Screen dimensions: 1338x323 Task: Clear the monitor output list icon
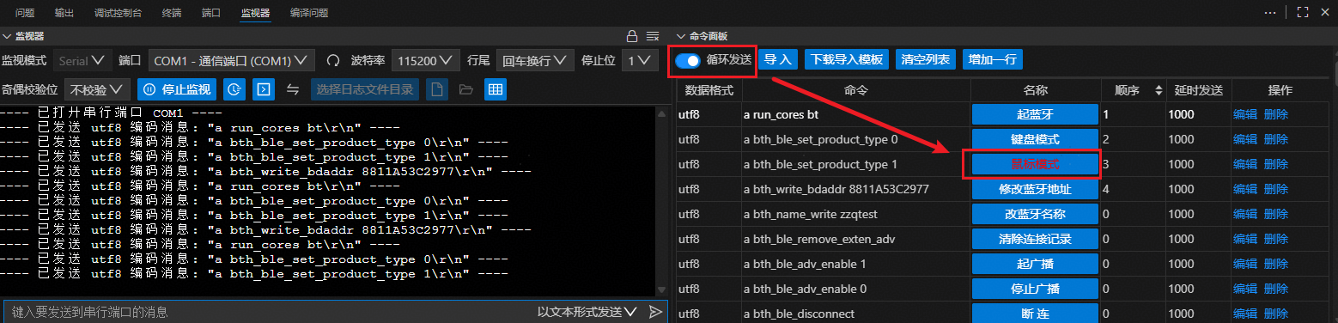(653, 36)
